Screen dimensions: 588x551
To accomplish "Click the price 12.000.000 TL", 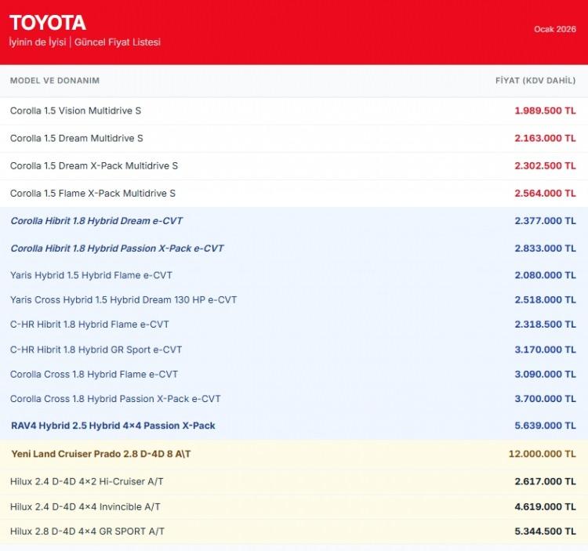I will point(543,454).
